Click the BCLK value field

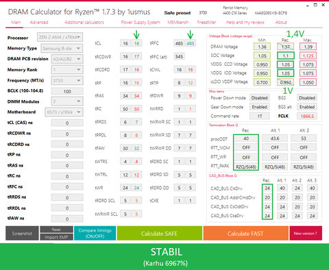[x=67, y=91]
